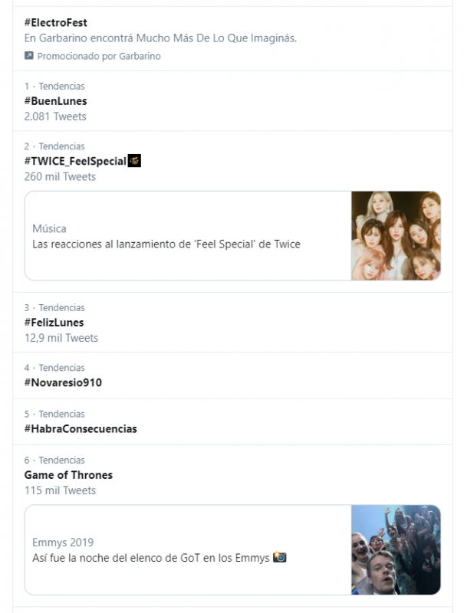This screenshot has width=464, height=613.
Task: Click the 12,9 mil Tweets count
Action: (61, 338)
